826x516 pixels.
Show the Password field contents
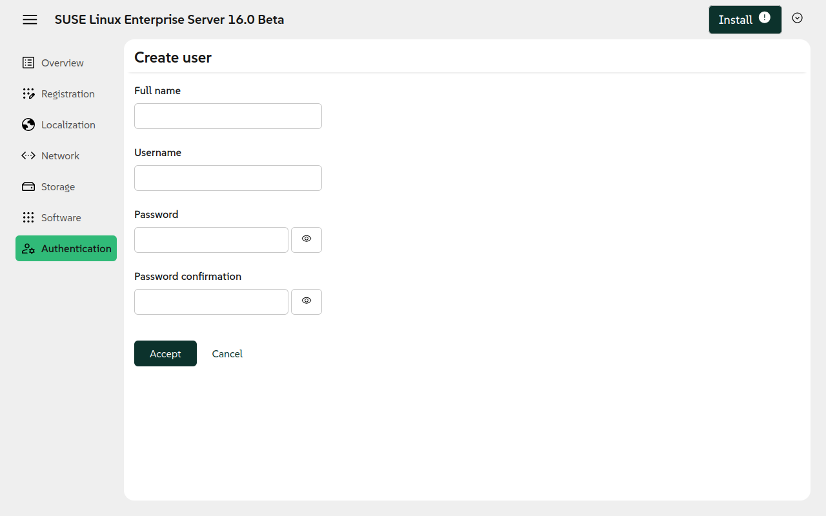307,239
